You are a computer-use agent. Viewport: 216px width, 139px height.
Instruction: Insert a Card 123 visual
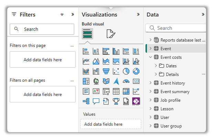(x=136, y=81)
